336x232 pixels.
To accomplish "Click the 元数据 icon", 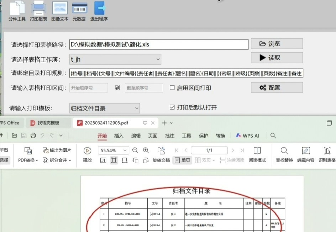I will tap(79, 9).
